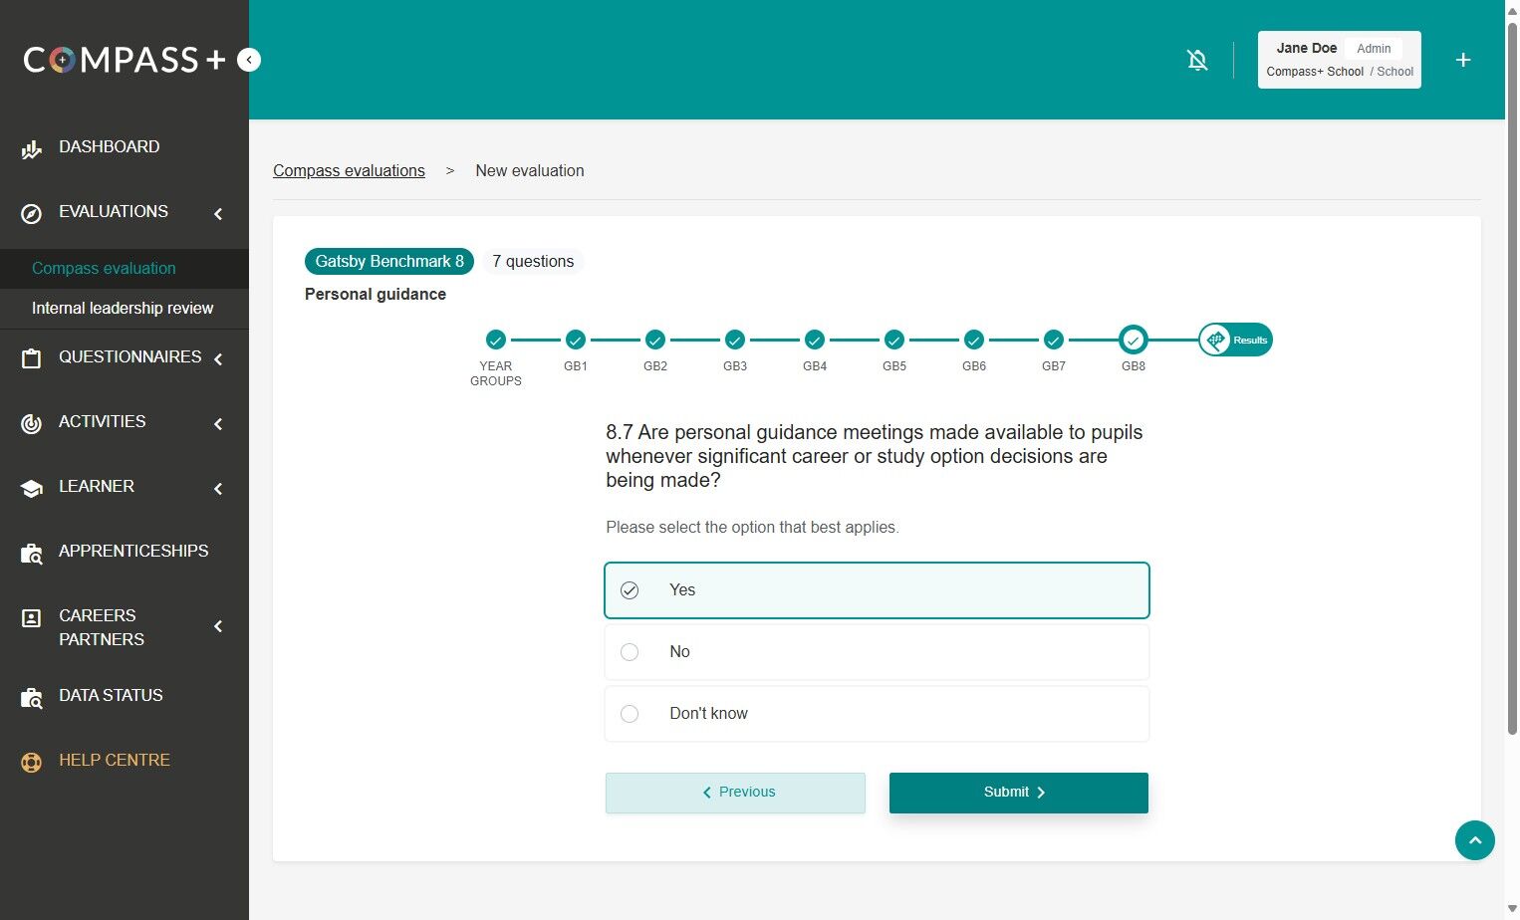Select the Yes answer option
Screen dimensions: 1520x920
[877, 590]
